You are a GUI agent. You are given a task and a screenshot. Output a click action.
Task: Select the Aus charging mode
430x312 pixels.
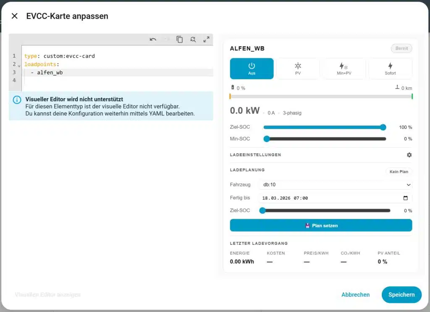click(252, 68)
